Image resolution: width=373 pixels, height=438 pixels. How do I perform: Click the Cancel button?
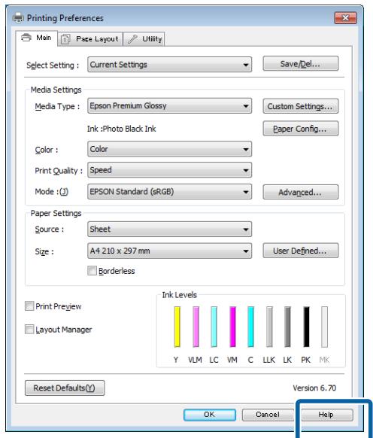point(268,415)
